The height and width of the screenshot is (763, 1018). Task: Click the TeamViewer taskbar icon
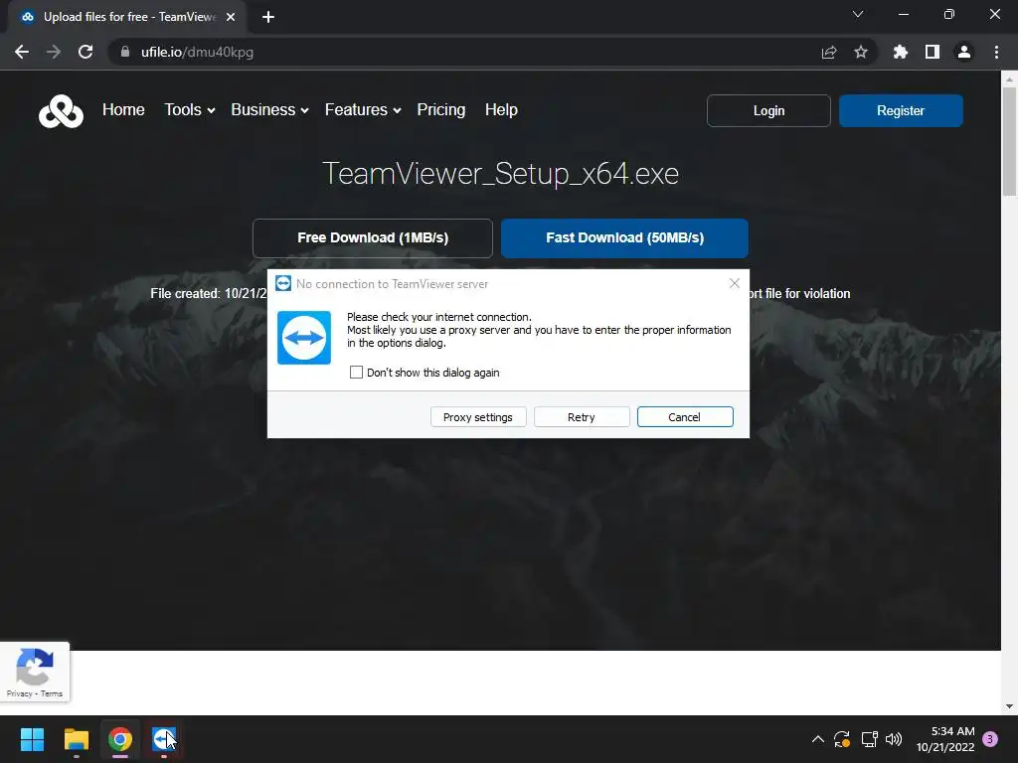coord(164,739)
